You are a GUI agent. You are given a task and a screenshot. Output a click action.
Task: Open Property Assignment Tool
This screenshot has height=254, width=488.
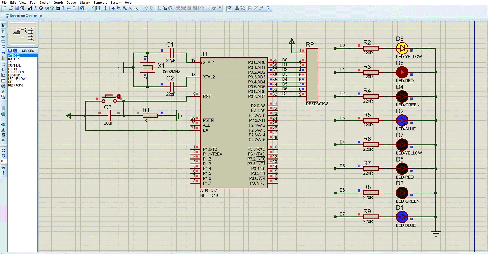(243, 8)
